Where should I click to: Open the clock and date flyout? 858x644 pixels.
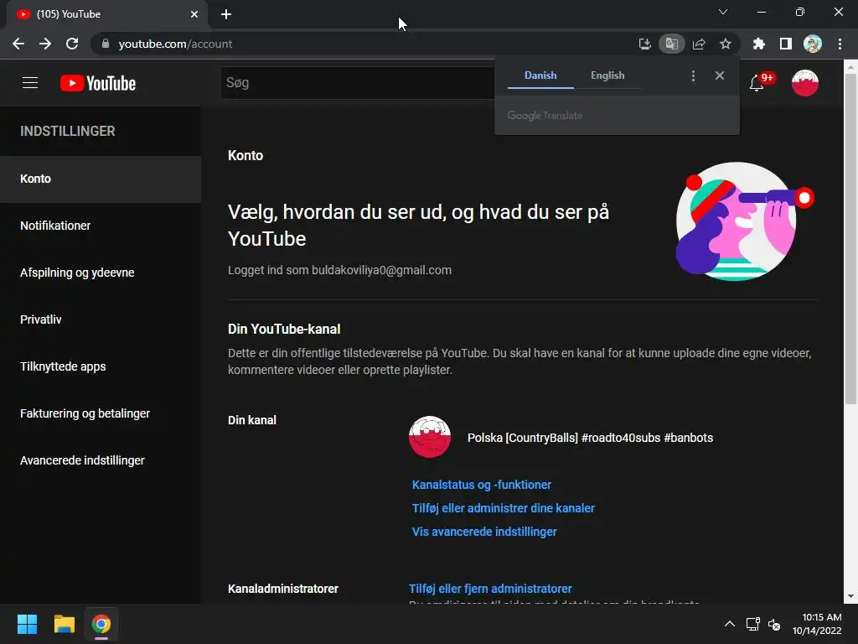[x=817, y=624]
